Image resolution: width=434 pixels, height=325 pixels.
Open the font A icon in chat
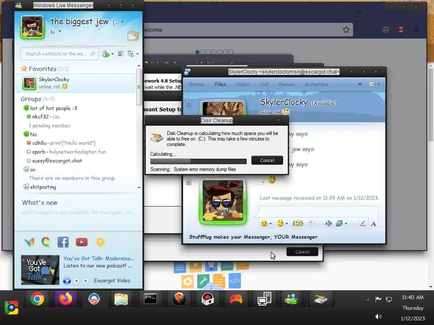click(x=373, y=223)
